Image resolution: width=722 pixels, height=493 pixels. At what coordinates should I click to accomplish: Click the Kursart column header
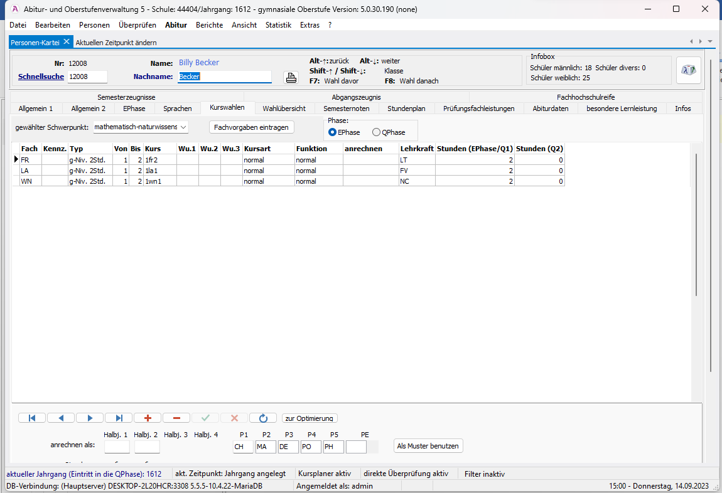[x=269, y=149]
